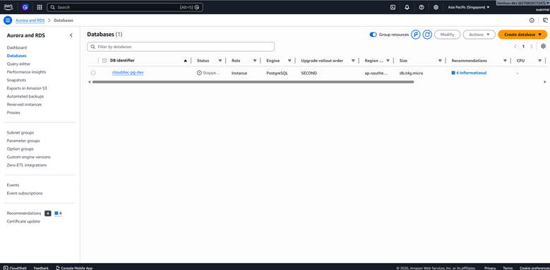
Task: Toggle Group resources switch
Action: click(373, 35)
